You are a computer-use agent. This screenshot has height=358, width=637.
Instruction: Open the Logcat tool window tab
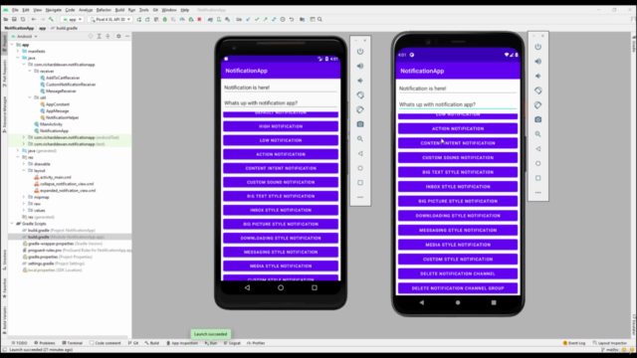point(232,343)
